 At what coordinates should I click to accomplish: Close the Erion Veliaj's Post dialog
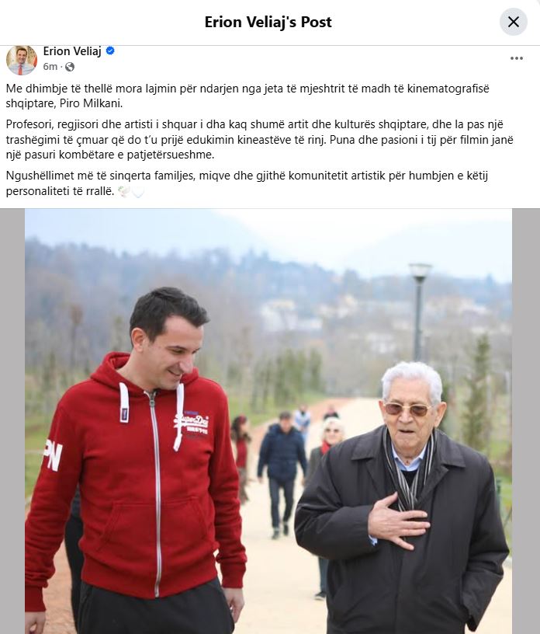(x=513, y=22)
